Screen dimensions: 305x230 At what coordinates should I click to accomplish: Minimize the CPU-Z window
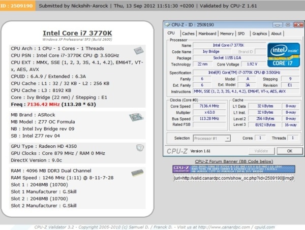(x=277, y=25)
